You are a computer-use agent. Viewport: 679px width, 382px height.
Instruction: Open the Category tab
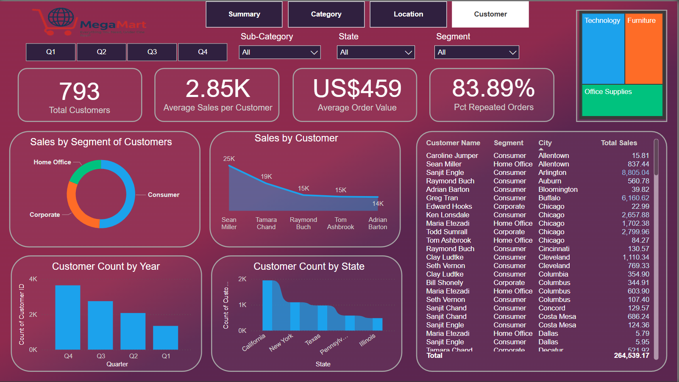[326, 14]
